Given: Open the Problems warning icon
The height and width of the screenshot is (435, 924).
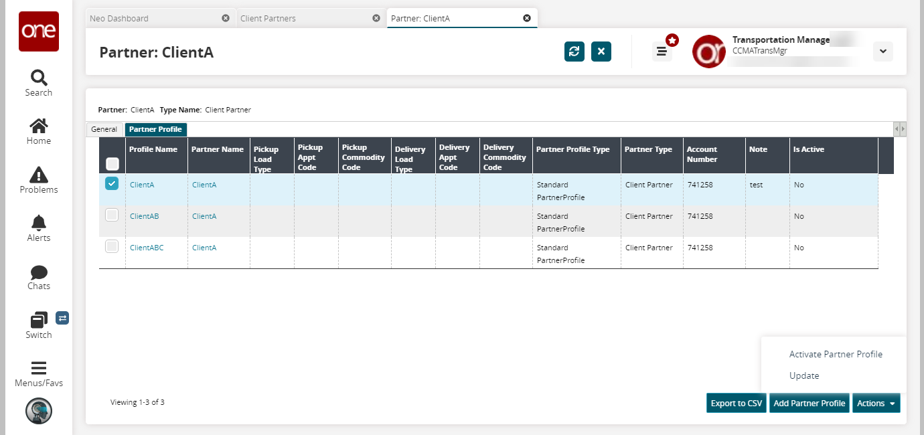Looking at the screenshot, I should pyautogui.click(x=39, y=175).
